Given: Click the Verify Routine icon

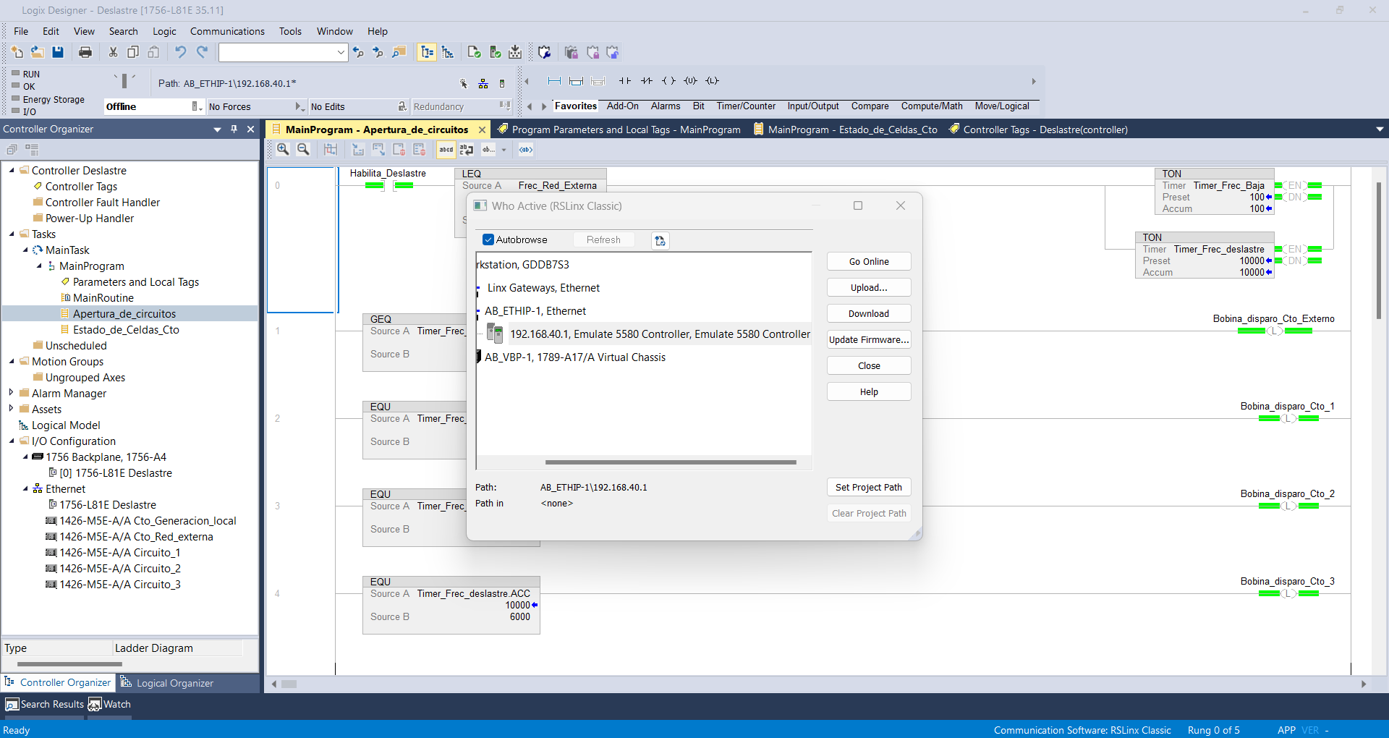Looking at the screenshot, I should click(475, 52).
